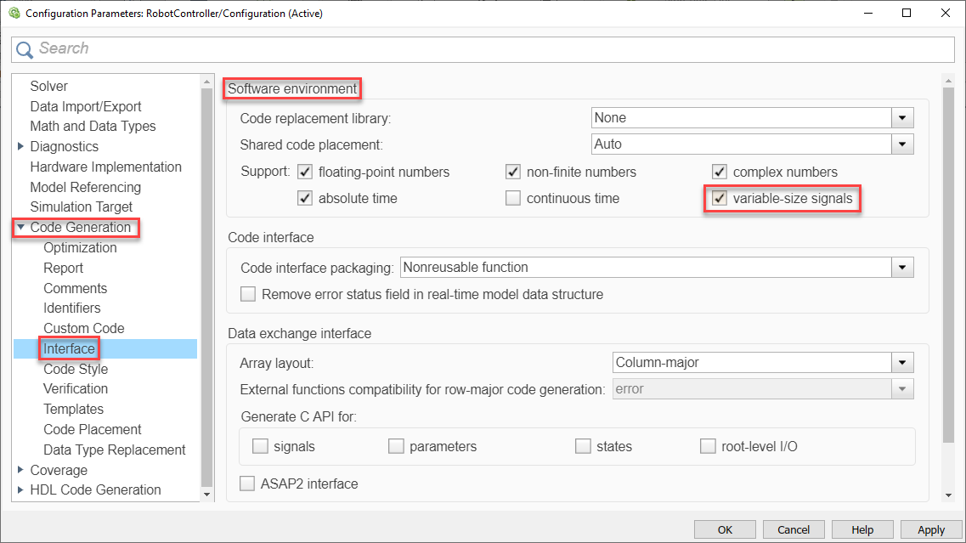The height and width of the screenshot is (543, 966).
Task: Expand the Diagnostics tree node
Action: [x=20, y=147]
